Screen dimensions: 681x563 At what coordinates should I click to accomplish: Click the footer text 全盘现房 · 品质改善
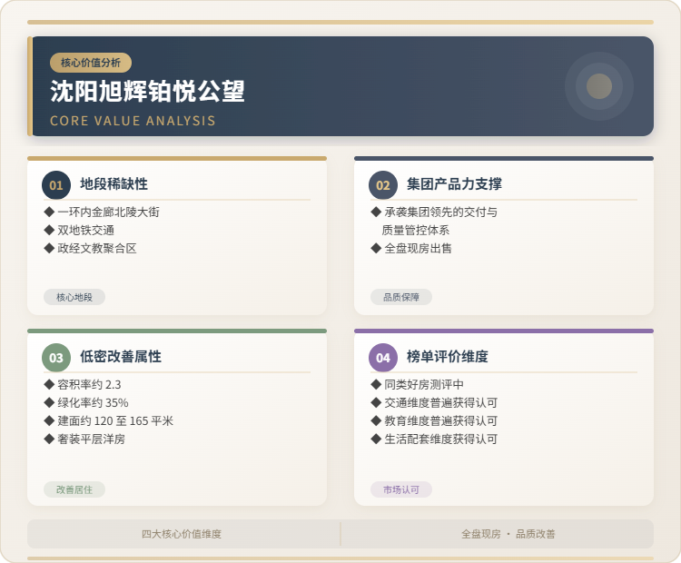pos(508,534)
